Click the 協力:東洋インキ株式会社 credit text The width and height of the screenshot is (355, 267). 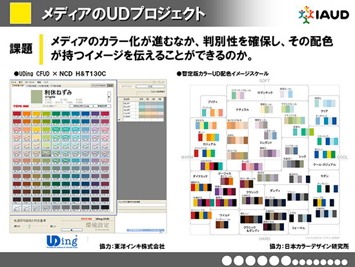click(132, 246)
